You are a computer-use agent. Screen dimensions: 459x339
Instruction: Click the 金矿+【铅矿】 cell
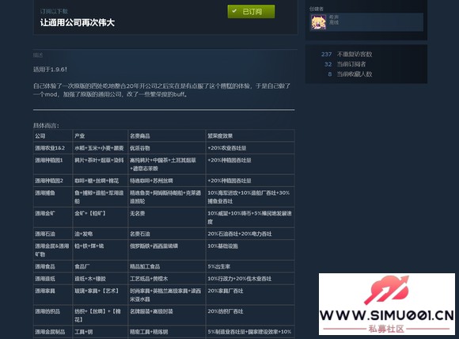coord(101,217)
